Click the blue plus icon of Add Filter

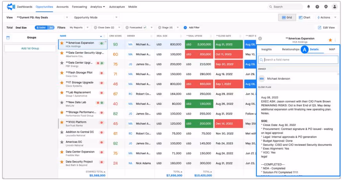[x=185, y=27]
